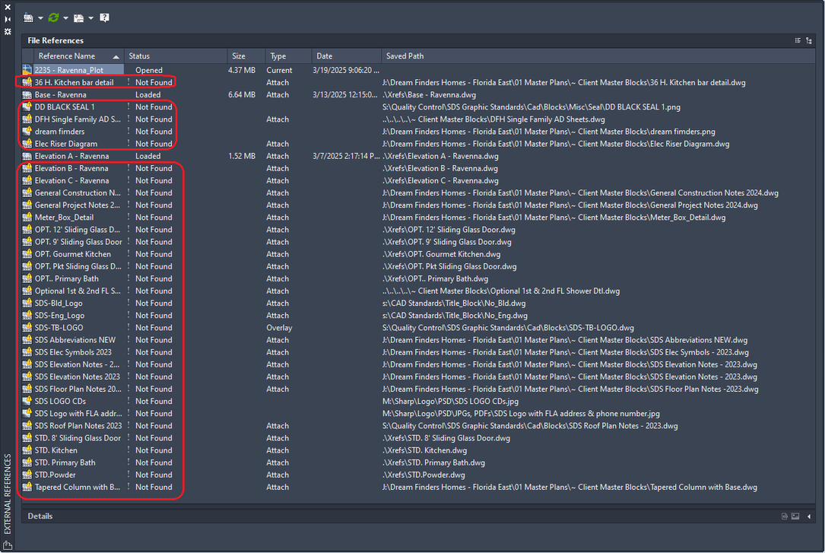Click the SDS-TB-LOGO xref icon
Viewport: 825px width, 553px height.
tap(27, 327)
